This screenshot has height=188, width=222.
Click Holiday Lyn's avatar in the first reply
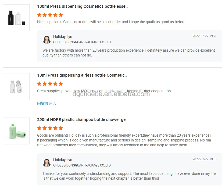[x=47, y=40]
